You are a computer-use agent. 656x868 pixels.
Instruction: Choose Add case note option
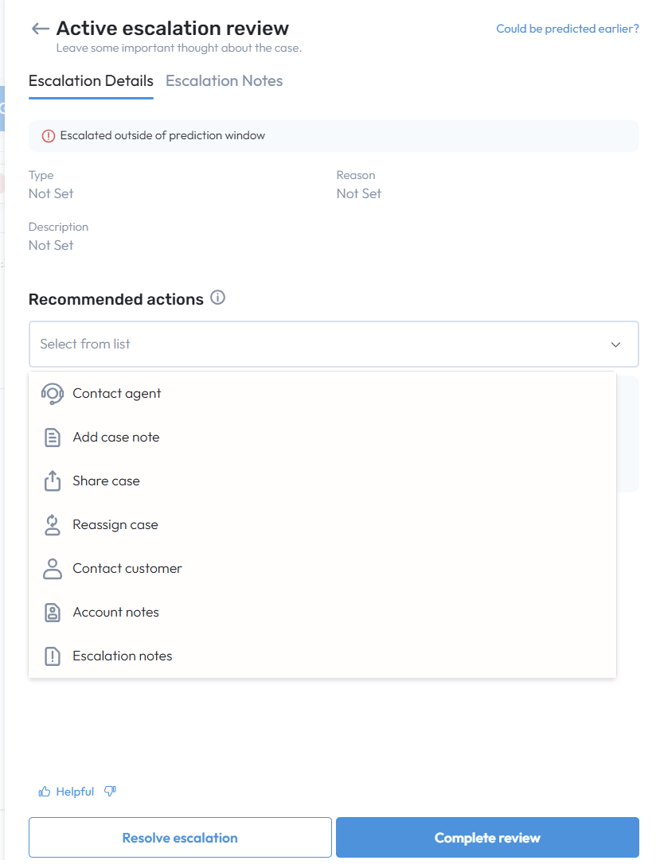point(322,438)
